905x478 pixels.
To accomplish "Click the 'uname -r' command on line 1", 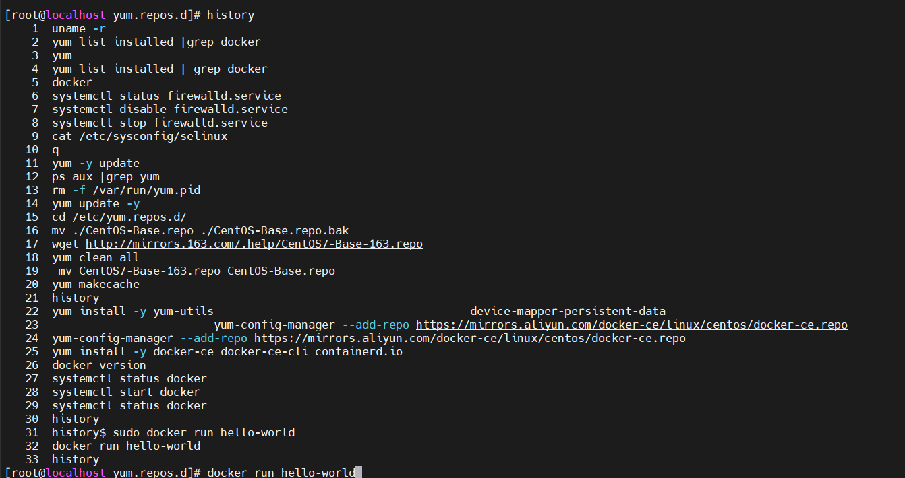I will (79, 28).
